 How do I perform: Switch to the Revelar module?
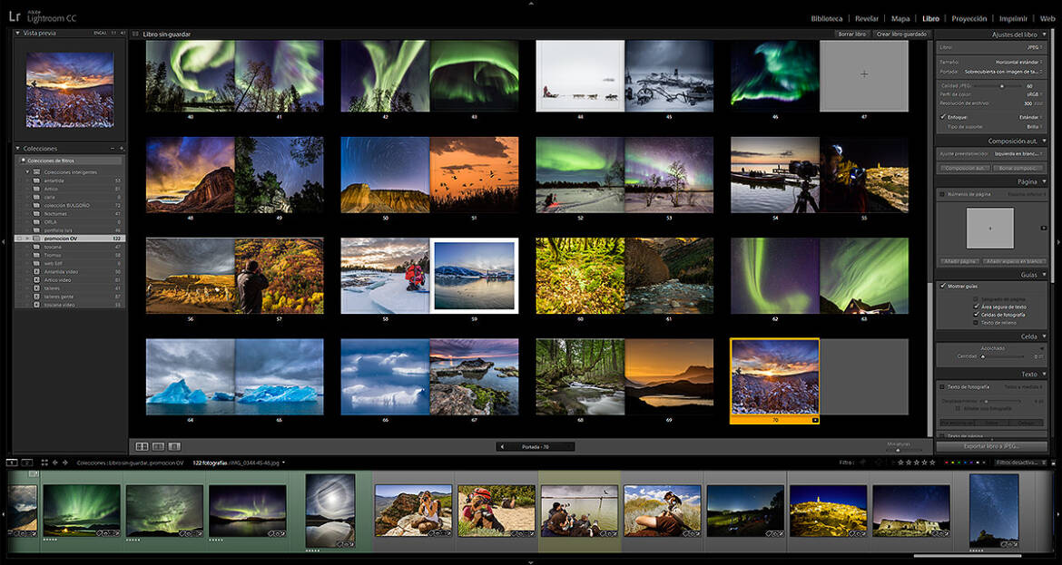(866, 18)
